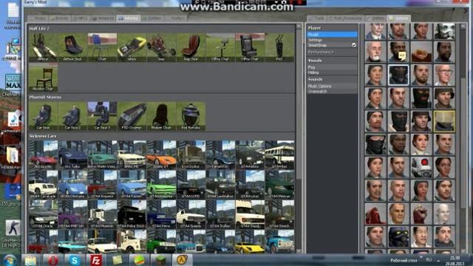Screen dimensions: 473x266
Task: Switch to the Post Processing tab
Action: click(345, 18)
